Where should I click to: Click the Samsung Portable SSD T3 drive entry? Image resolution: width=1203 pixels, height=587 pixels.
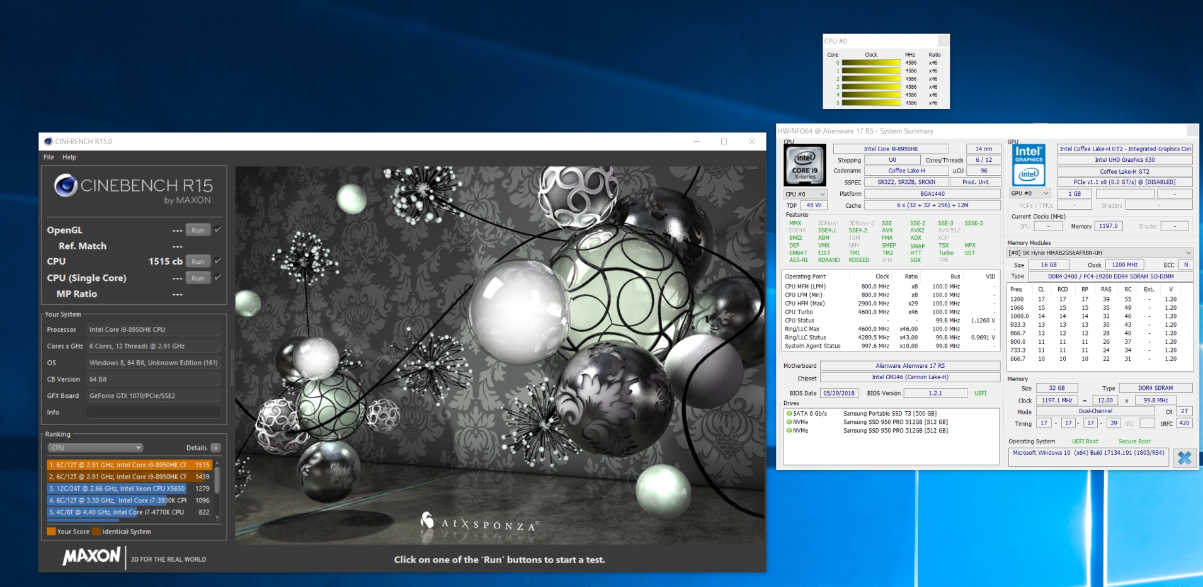[889, 414]
